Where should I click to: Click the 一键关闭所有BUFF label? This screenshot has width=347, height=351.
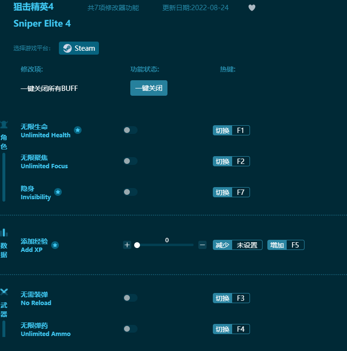(x=49, y=88)
